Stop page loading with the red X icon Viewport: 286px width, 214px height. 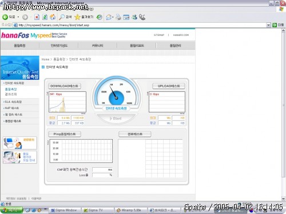tap(37, 17)
